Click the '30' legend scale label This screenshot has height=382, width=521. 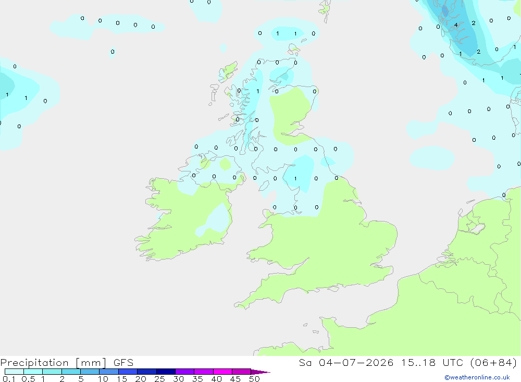pos(178,379)
